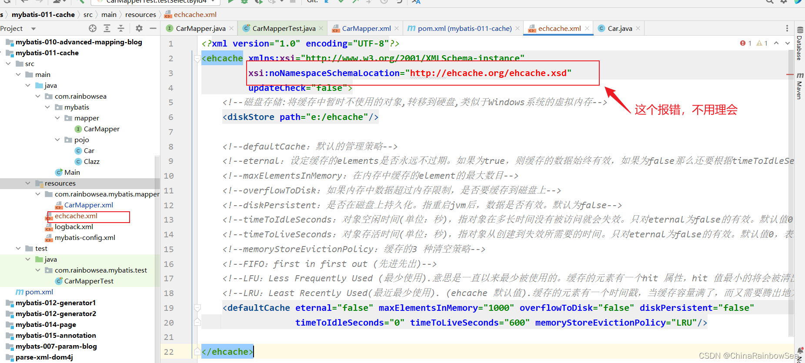
Task: Open the editor tabs more-options menu
Action: pyautogui.click(x=787, y=28)
